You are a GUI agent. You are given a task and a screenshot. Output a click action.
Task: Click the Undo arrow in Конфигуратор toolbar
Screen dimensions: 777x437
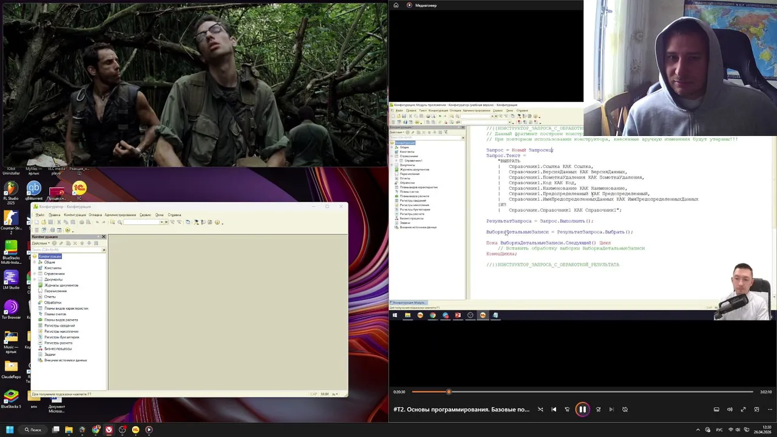[97, 222]
